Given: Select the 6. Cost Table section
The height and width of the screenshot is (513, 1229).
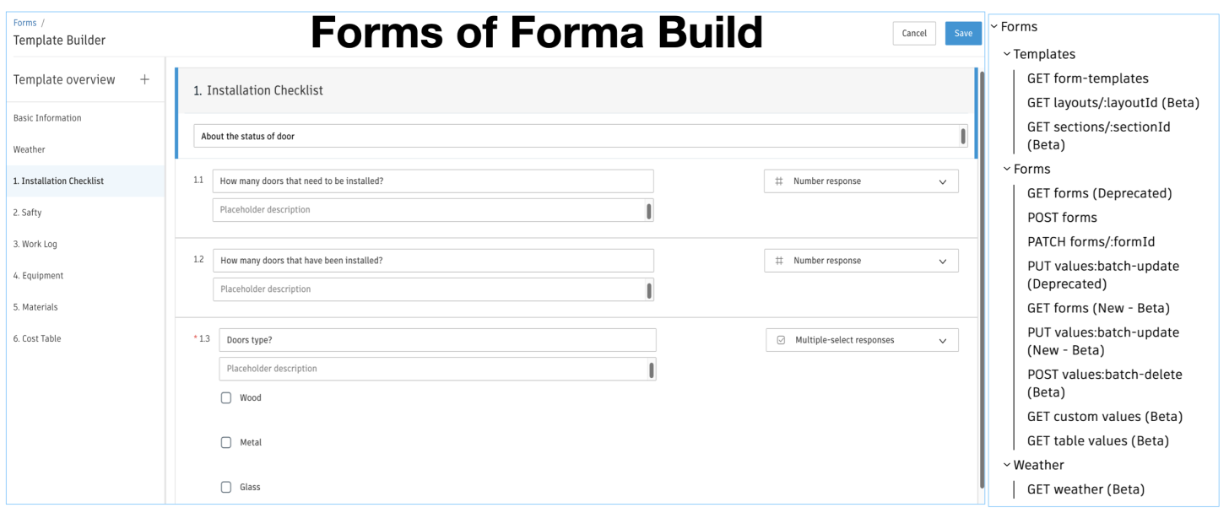Looking at the screenshot, I should click(38, 338).
